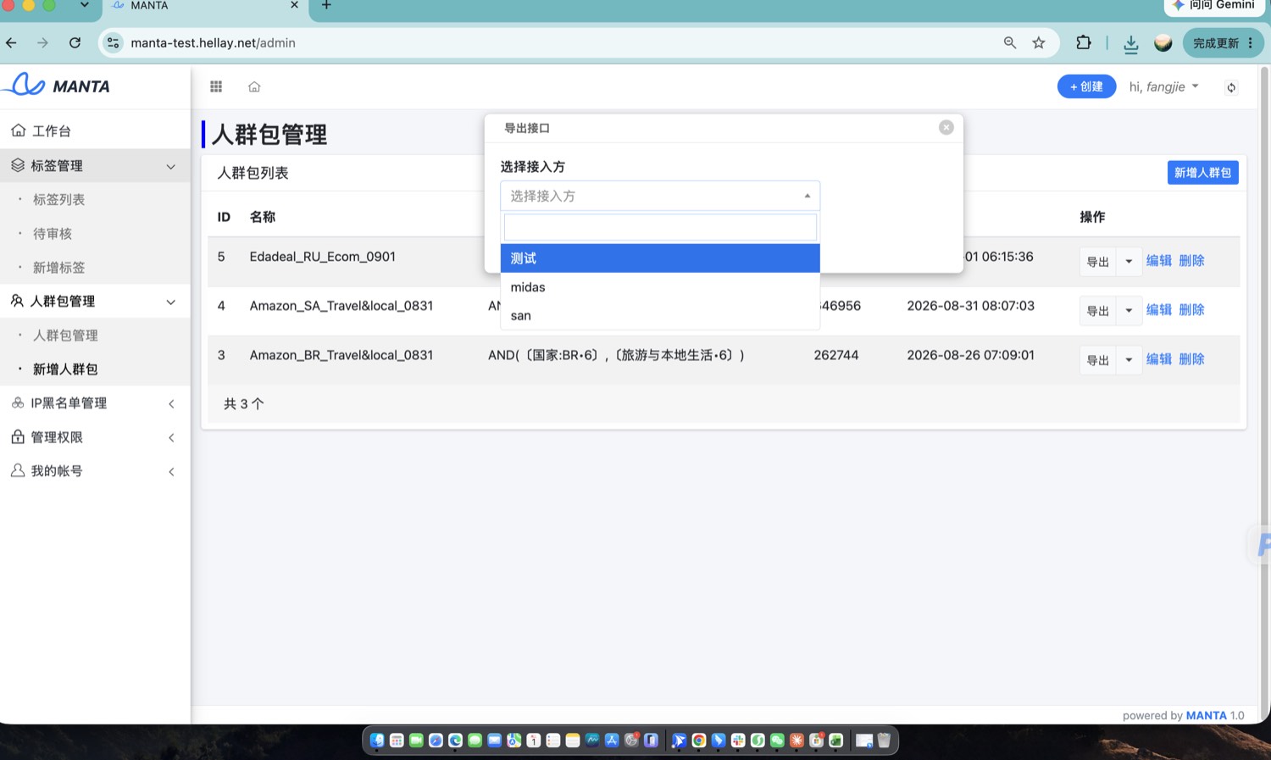Open Finder from the dock

(377, 741)
